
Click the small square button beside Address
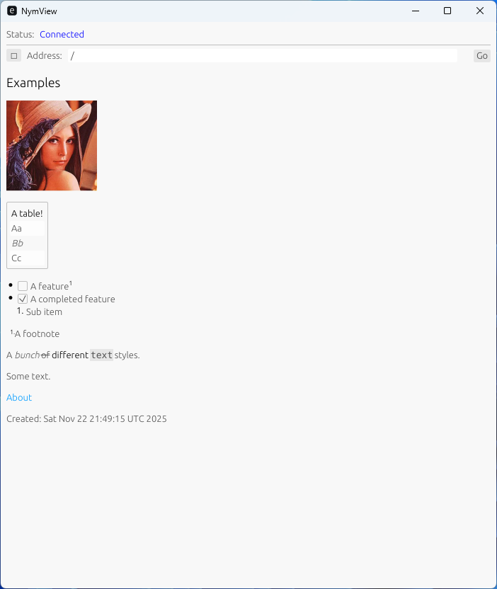[14, 56]
